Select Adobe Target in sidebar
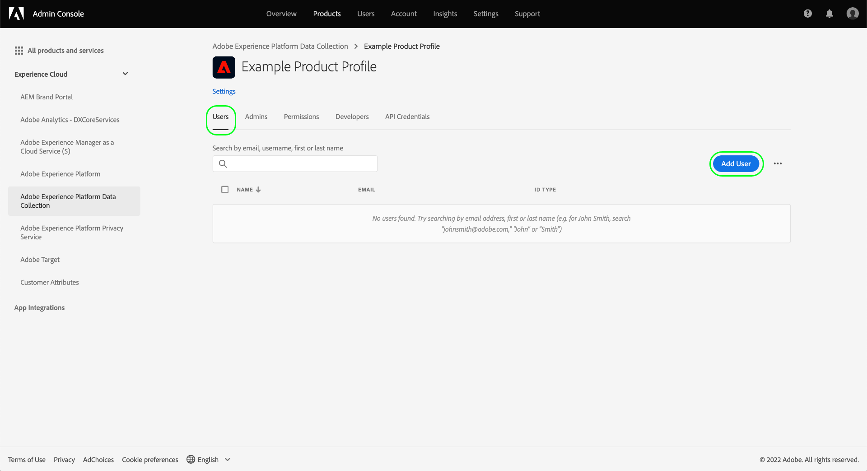Screen dimensions: 867x471 pyautogui.click(x=40, y=260)
